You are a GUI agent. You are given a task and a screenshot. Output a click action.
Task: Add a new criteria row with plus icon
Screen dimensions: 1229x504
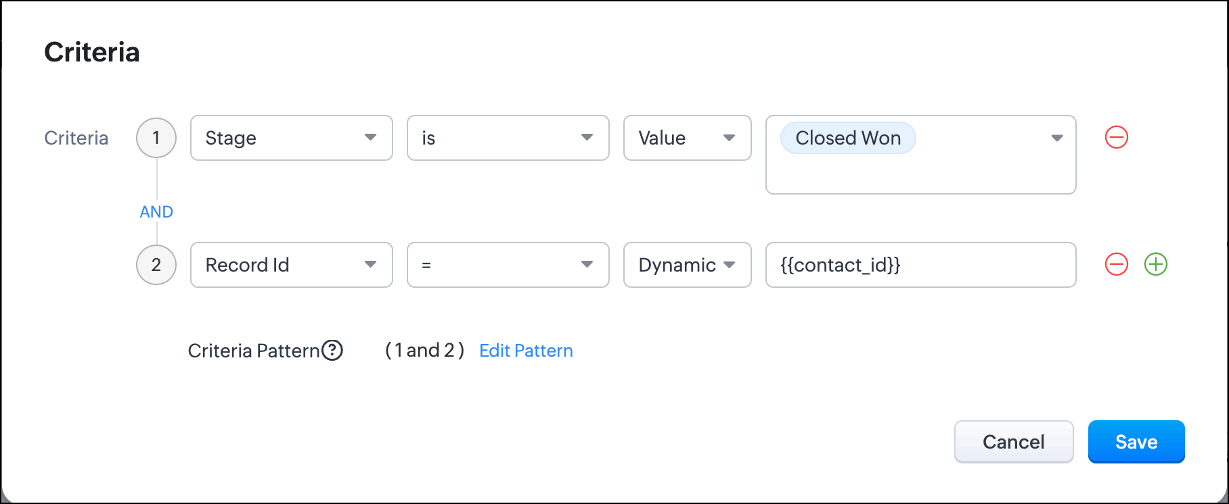[x=1155, y=264]
